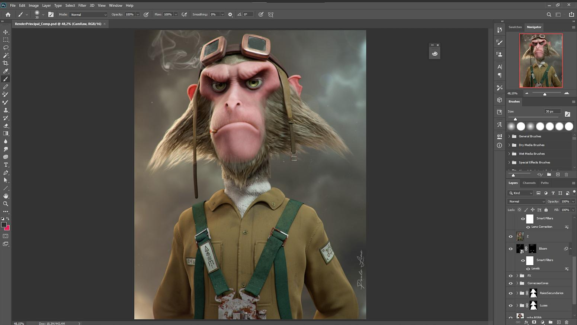Expand Wet Media Brushes folder
The image size is (577, 325).
pyautogui.click(x=509, y=154)
